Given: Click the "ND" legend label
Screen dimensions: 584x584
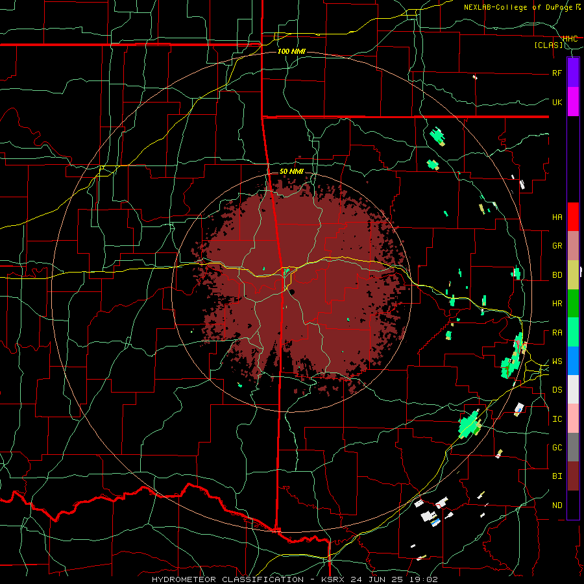Looking at the screenshot, I should coord(557,505).
